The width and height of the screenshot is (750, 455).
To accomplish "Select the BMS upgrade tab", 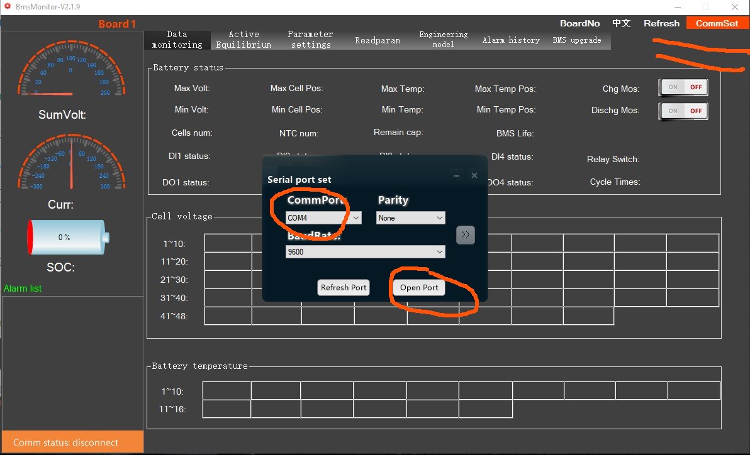I will 576,40.
